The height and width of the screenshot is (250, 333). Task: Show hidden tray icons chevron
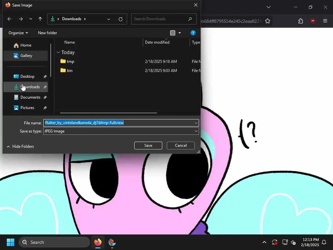coord(264,242)
